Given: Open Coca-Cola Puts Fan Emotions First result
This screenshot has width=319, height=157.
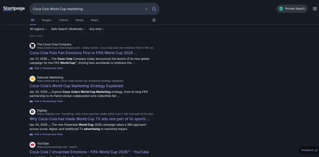Looking at the screenshot, I should pyautogui.click(x=83, y=53).
